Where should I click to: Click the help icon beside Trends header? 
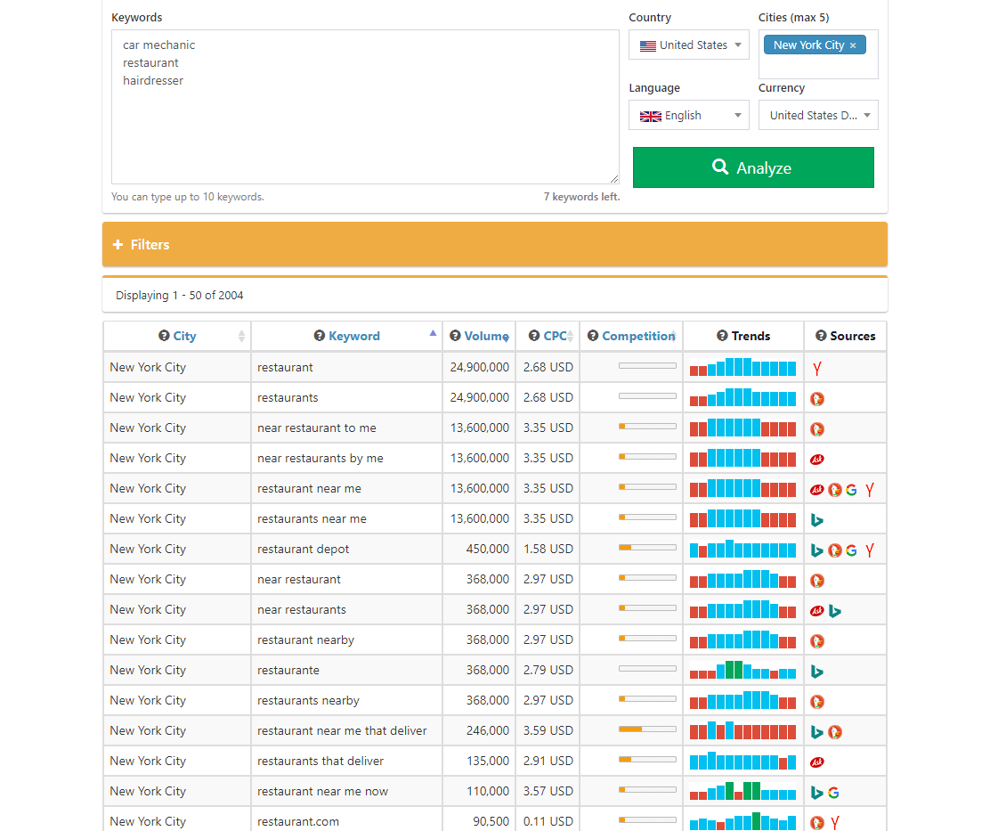722,336
